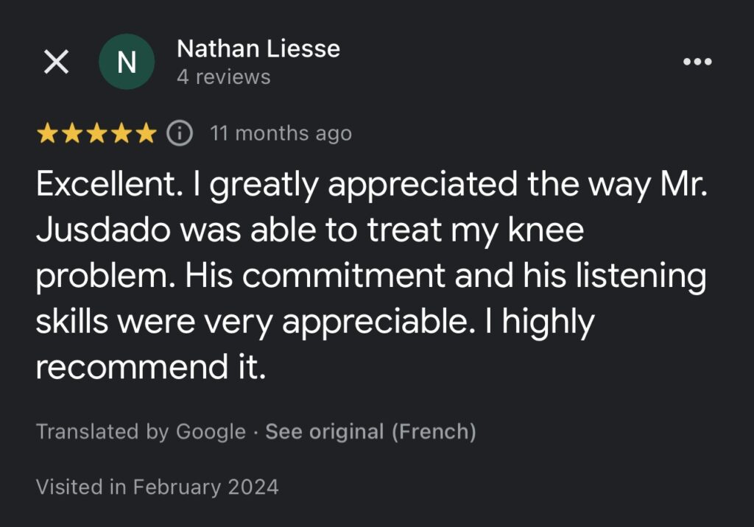Click the second yellow rating star
Viewport: 754px width, 527px height.
(x=72, y=133)
